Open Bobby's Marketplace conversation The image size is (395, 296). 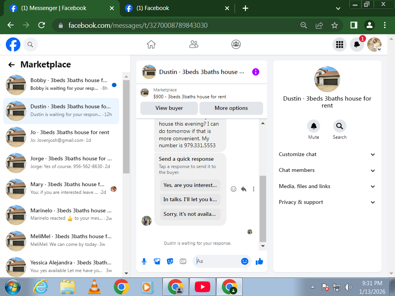(61, 84)
